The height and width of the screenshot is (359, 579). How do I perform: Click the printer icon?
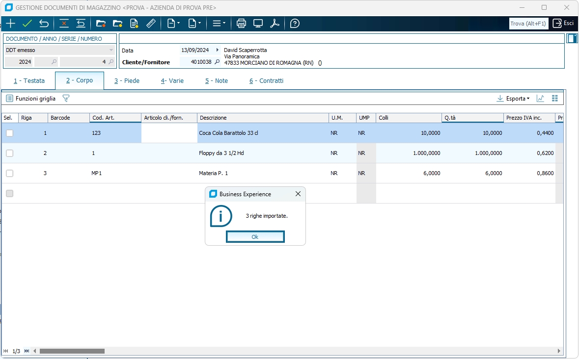tap(241, 24)
